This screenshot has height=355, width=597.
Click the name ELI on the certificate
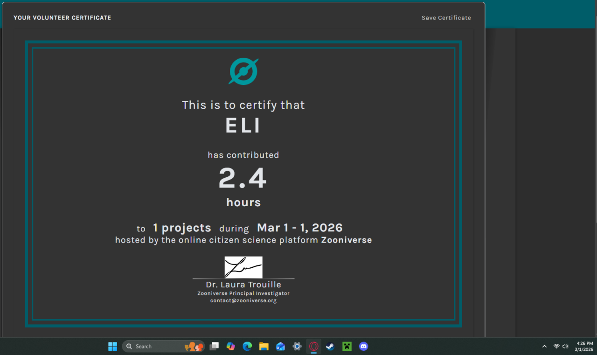(x=243, y=125)
